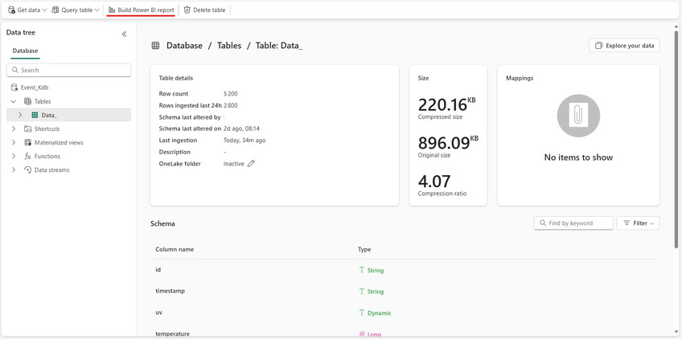Click Build Power BI report
Screen dimensions: 682x339
tap(141, 10)
